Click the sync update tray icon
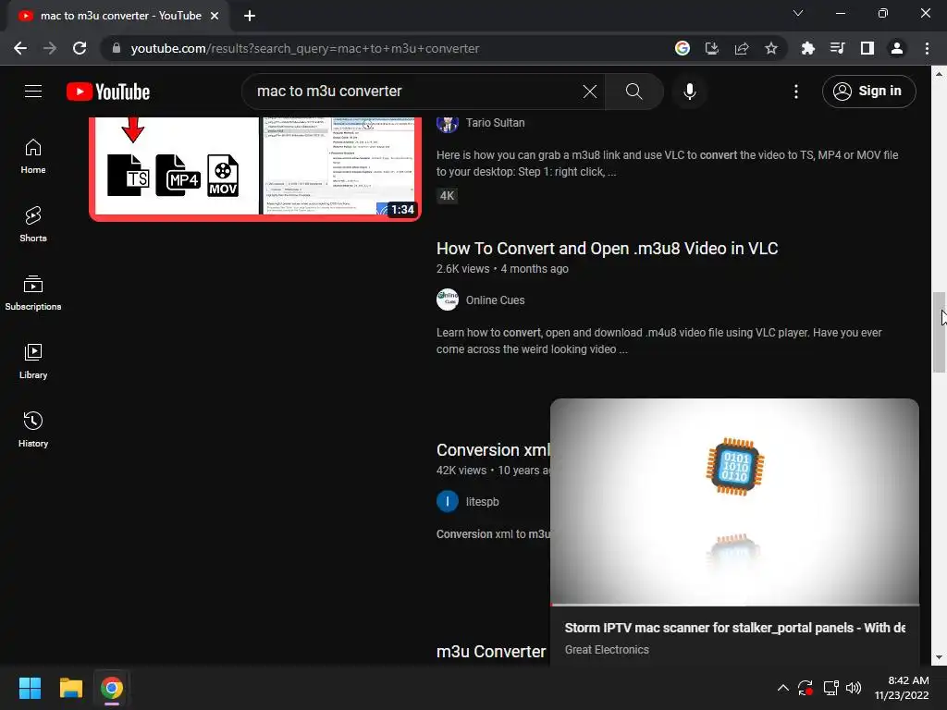 806,688
